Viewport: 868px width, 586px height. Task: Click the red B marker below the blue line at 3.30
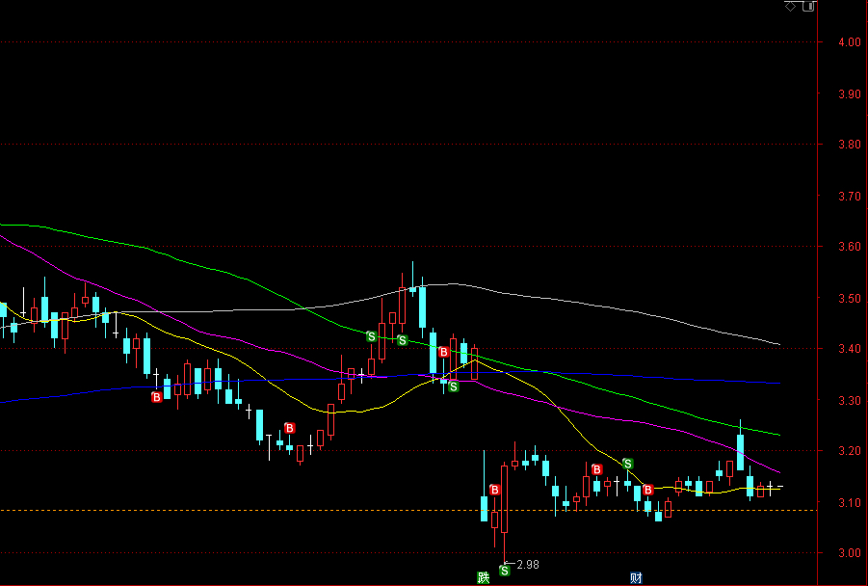[157, 397]
